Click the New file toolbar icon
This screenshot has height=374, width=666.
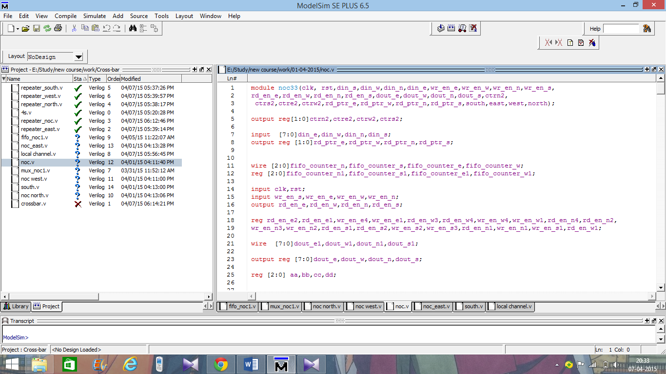(x=11, y=29)
